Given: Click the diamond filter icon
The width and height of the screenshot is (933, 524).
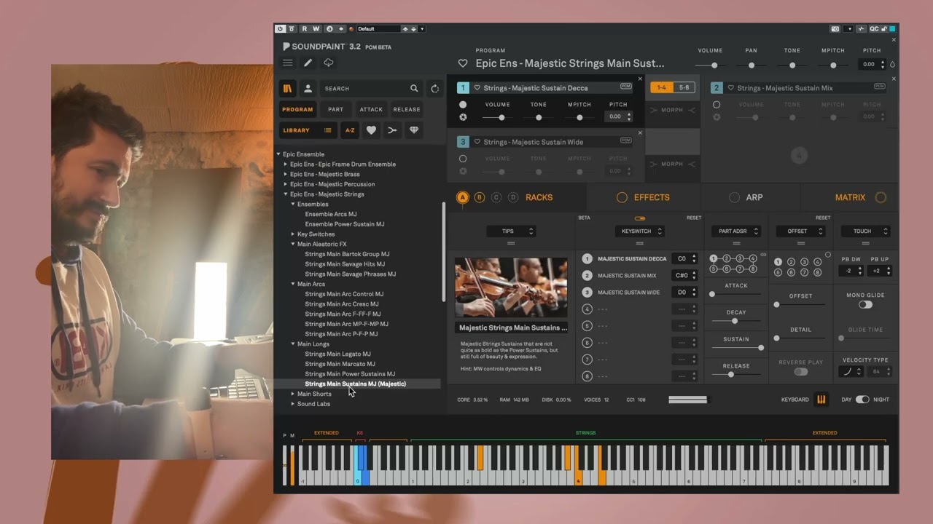Looking at the screenshot, I should point(414,130).
